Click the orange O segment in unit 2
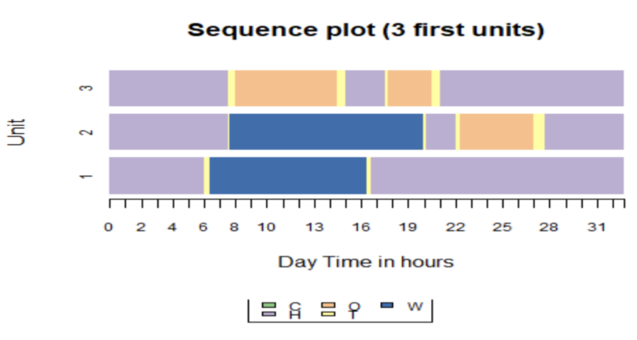Viewport: 637px width, 340px height. [496, 132]
